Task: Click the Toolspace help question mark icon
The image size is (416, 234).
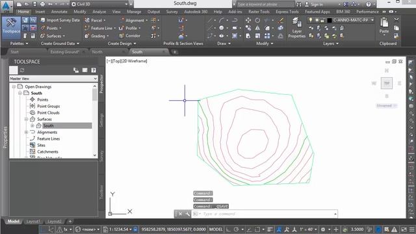Action: coord(94,70)
